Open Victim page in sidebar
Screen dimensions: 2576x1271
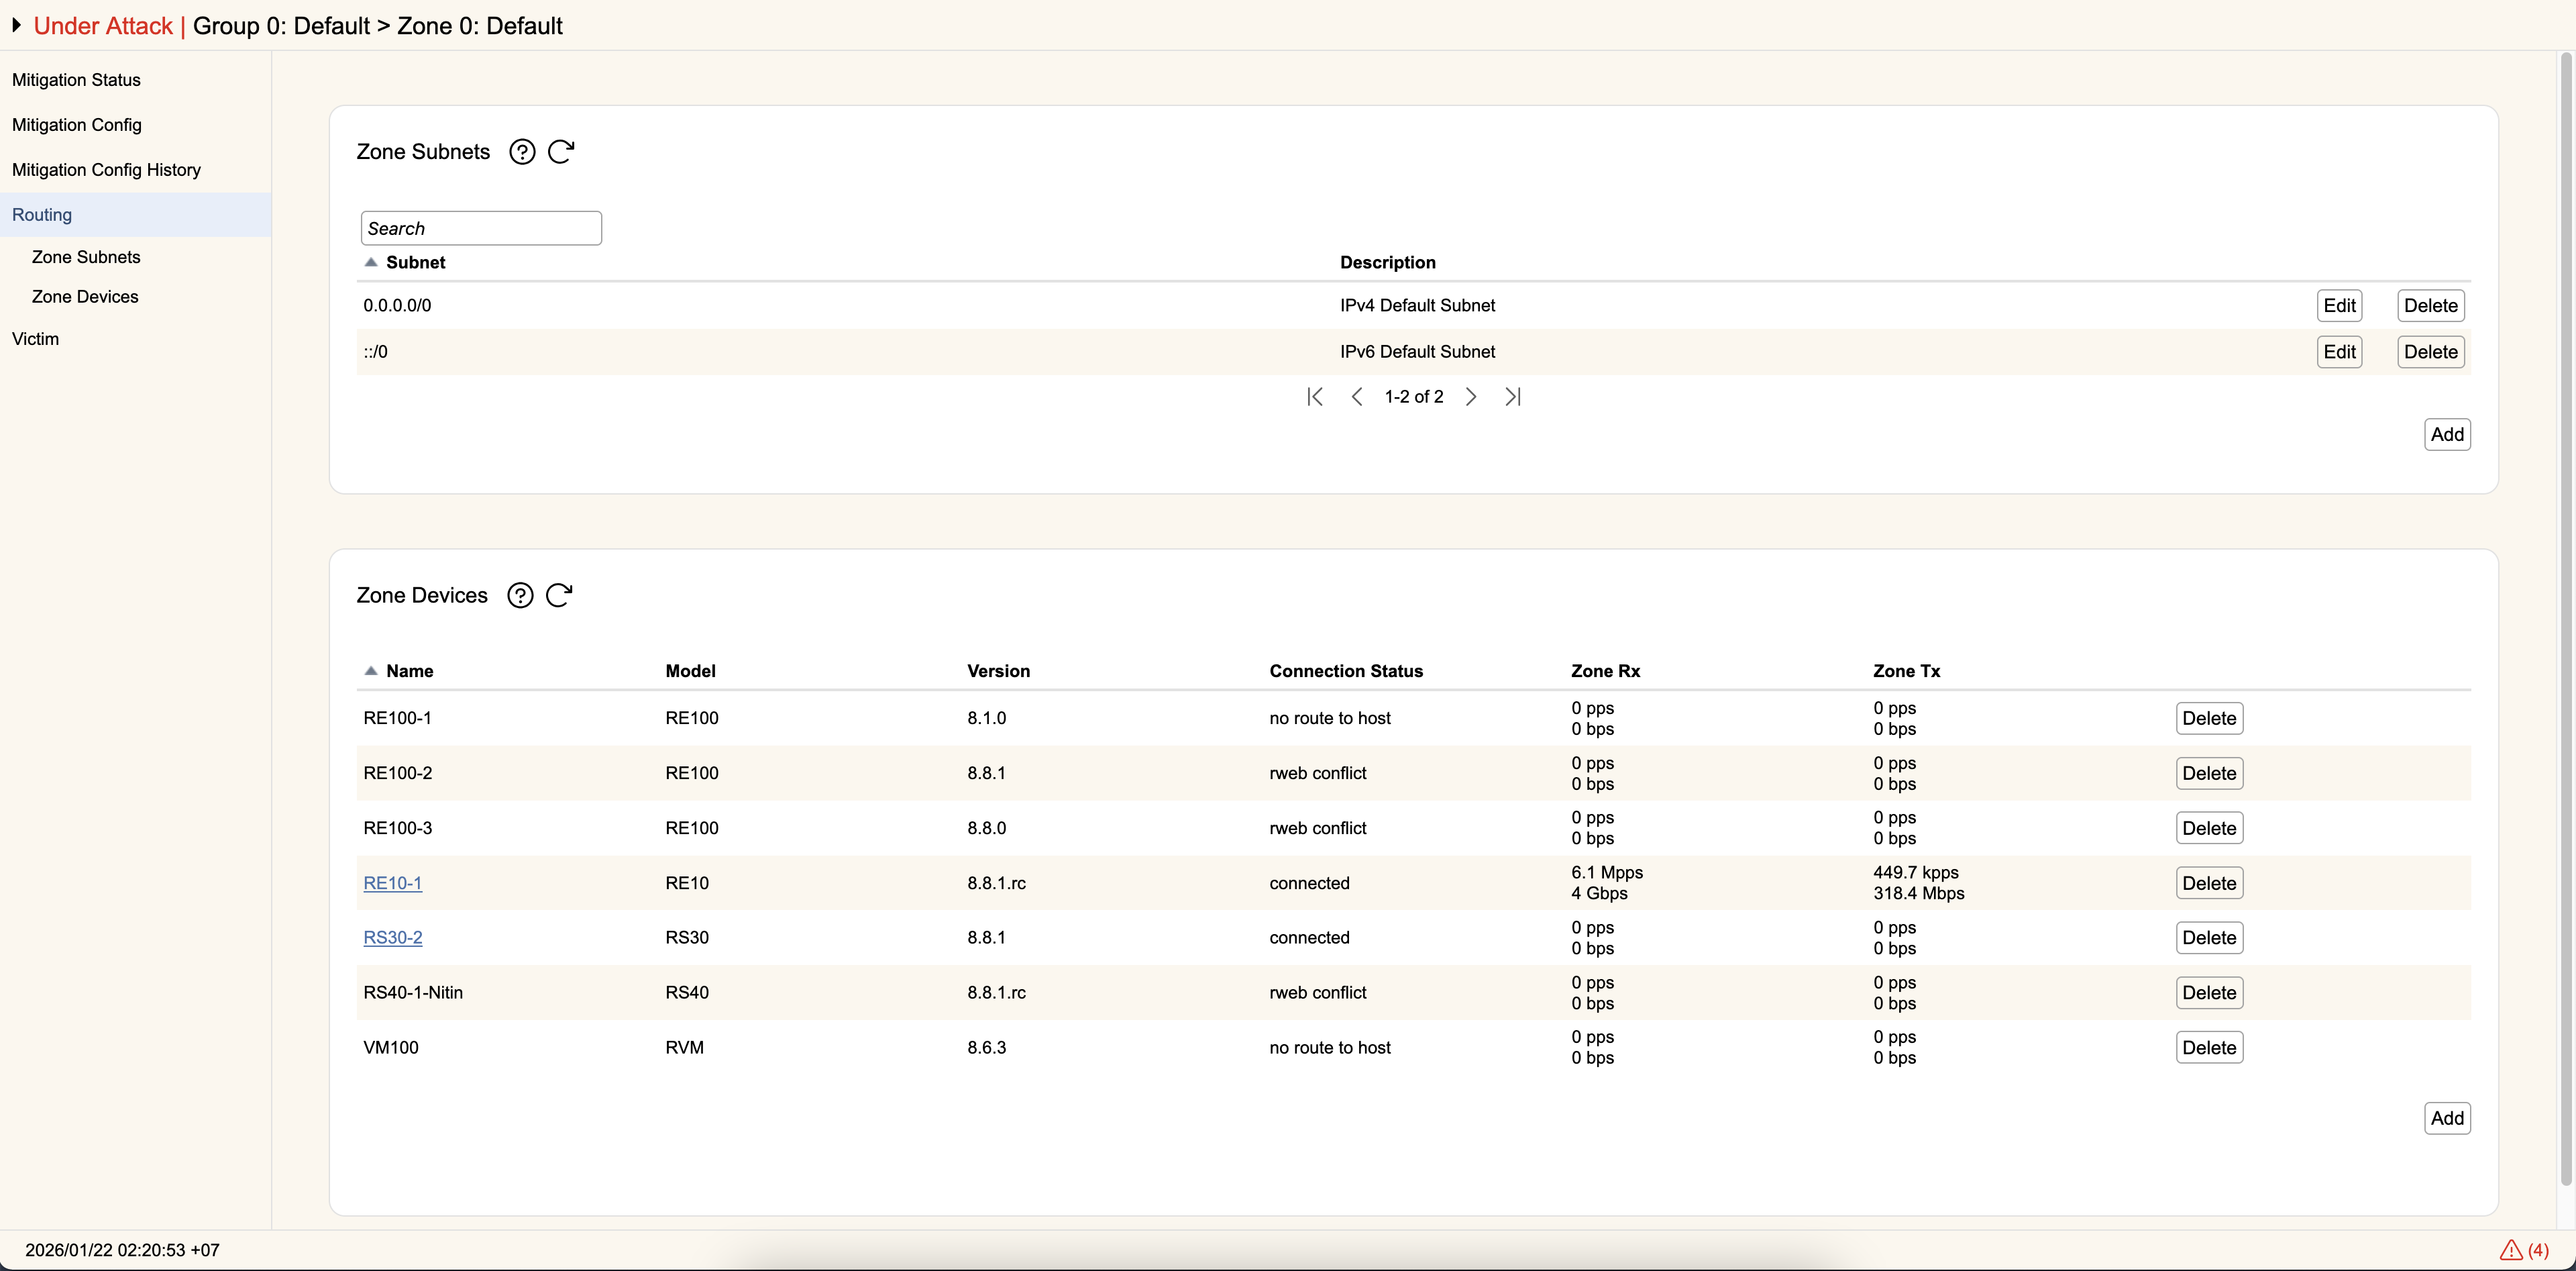coord(35,339)
